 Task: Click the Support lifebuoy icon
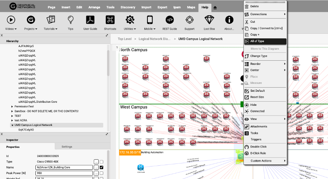point(189,20)
